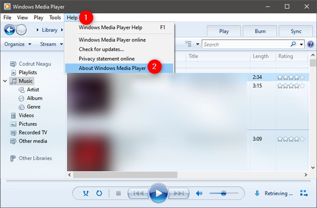Screen dimensions: 317x208
Task: Click the vertical scrollbar down arrow
Action: (313, 167)
